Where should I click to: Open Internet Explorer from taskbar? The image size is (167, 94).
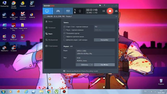[26, 92]
